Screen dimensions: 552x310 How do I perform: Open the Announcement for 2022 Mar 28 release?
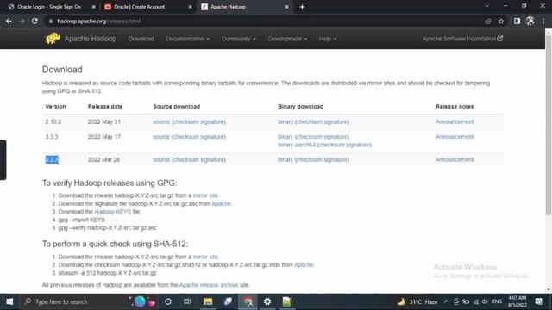455,159
